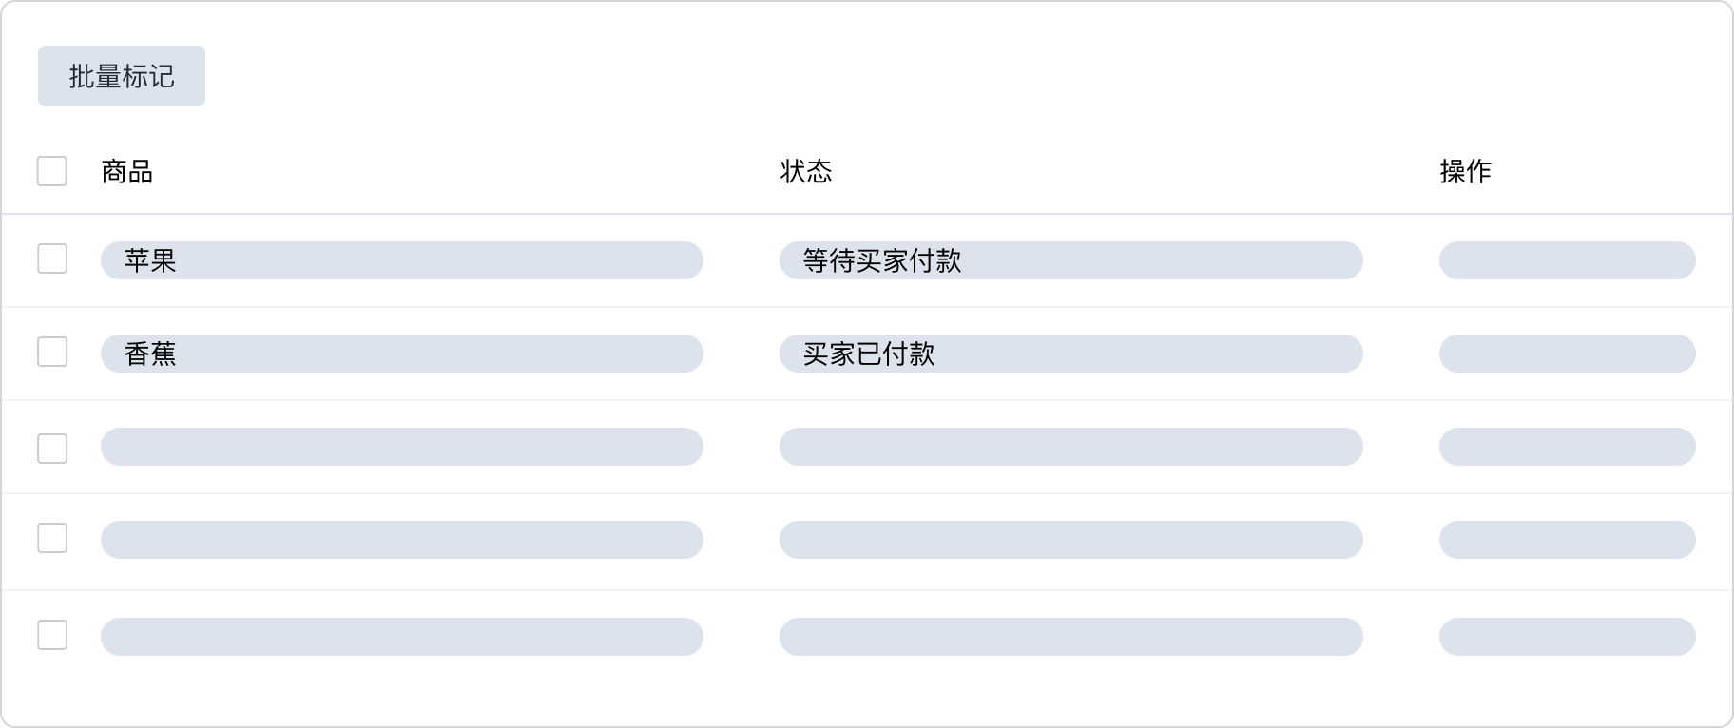1734x728 pixels.
Task: Click the 操作 placeholder in the last row
Action: coord(1567,637)
